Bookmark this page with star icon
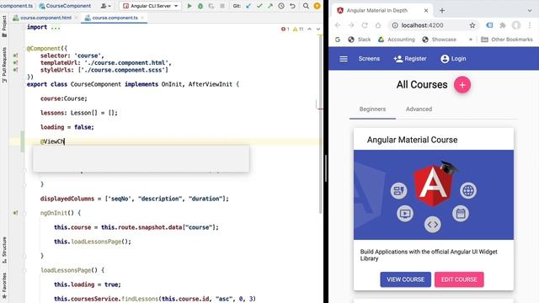This screenshot has height=303, width=539. [472, 25]
